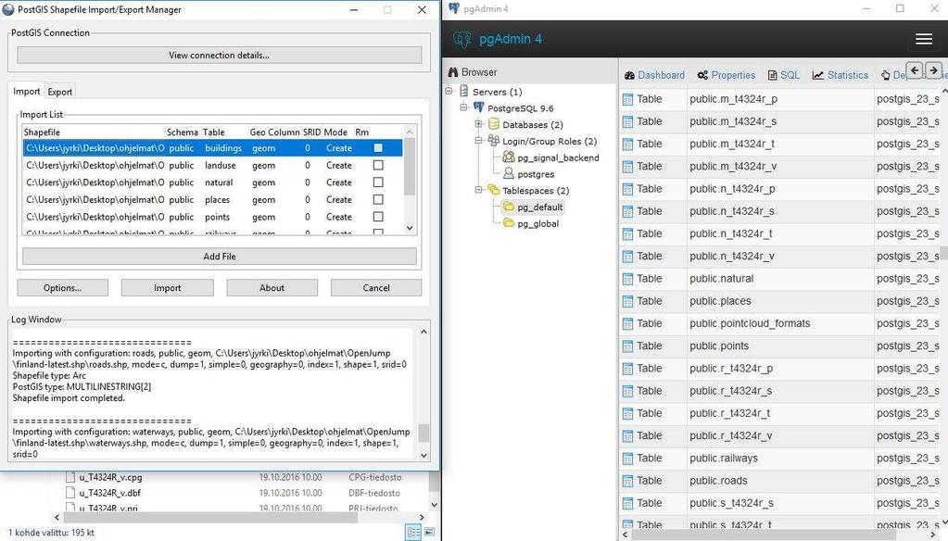Click table icon for public.roads
The width and height of the screenshot is (948, 541).
tap(627, 481)
